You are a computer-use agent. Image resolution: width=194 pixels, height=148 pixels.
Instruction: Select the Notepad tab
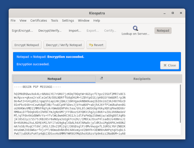54,79
